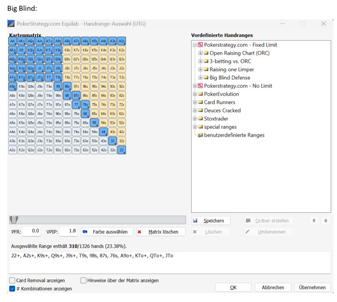The width and height of the screenshot is (337, 302).
Task: Expand Open Raising Chart (ORC) folder
Action: pos(200,53)
